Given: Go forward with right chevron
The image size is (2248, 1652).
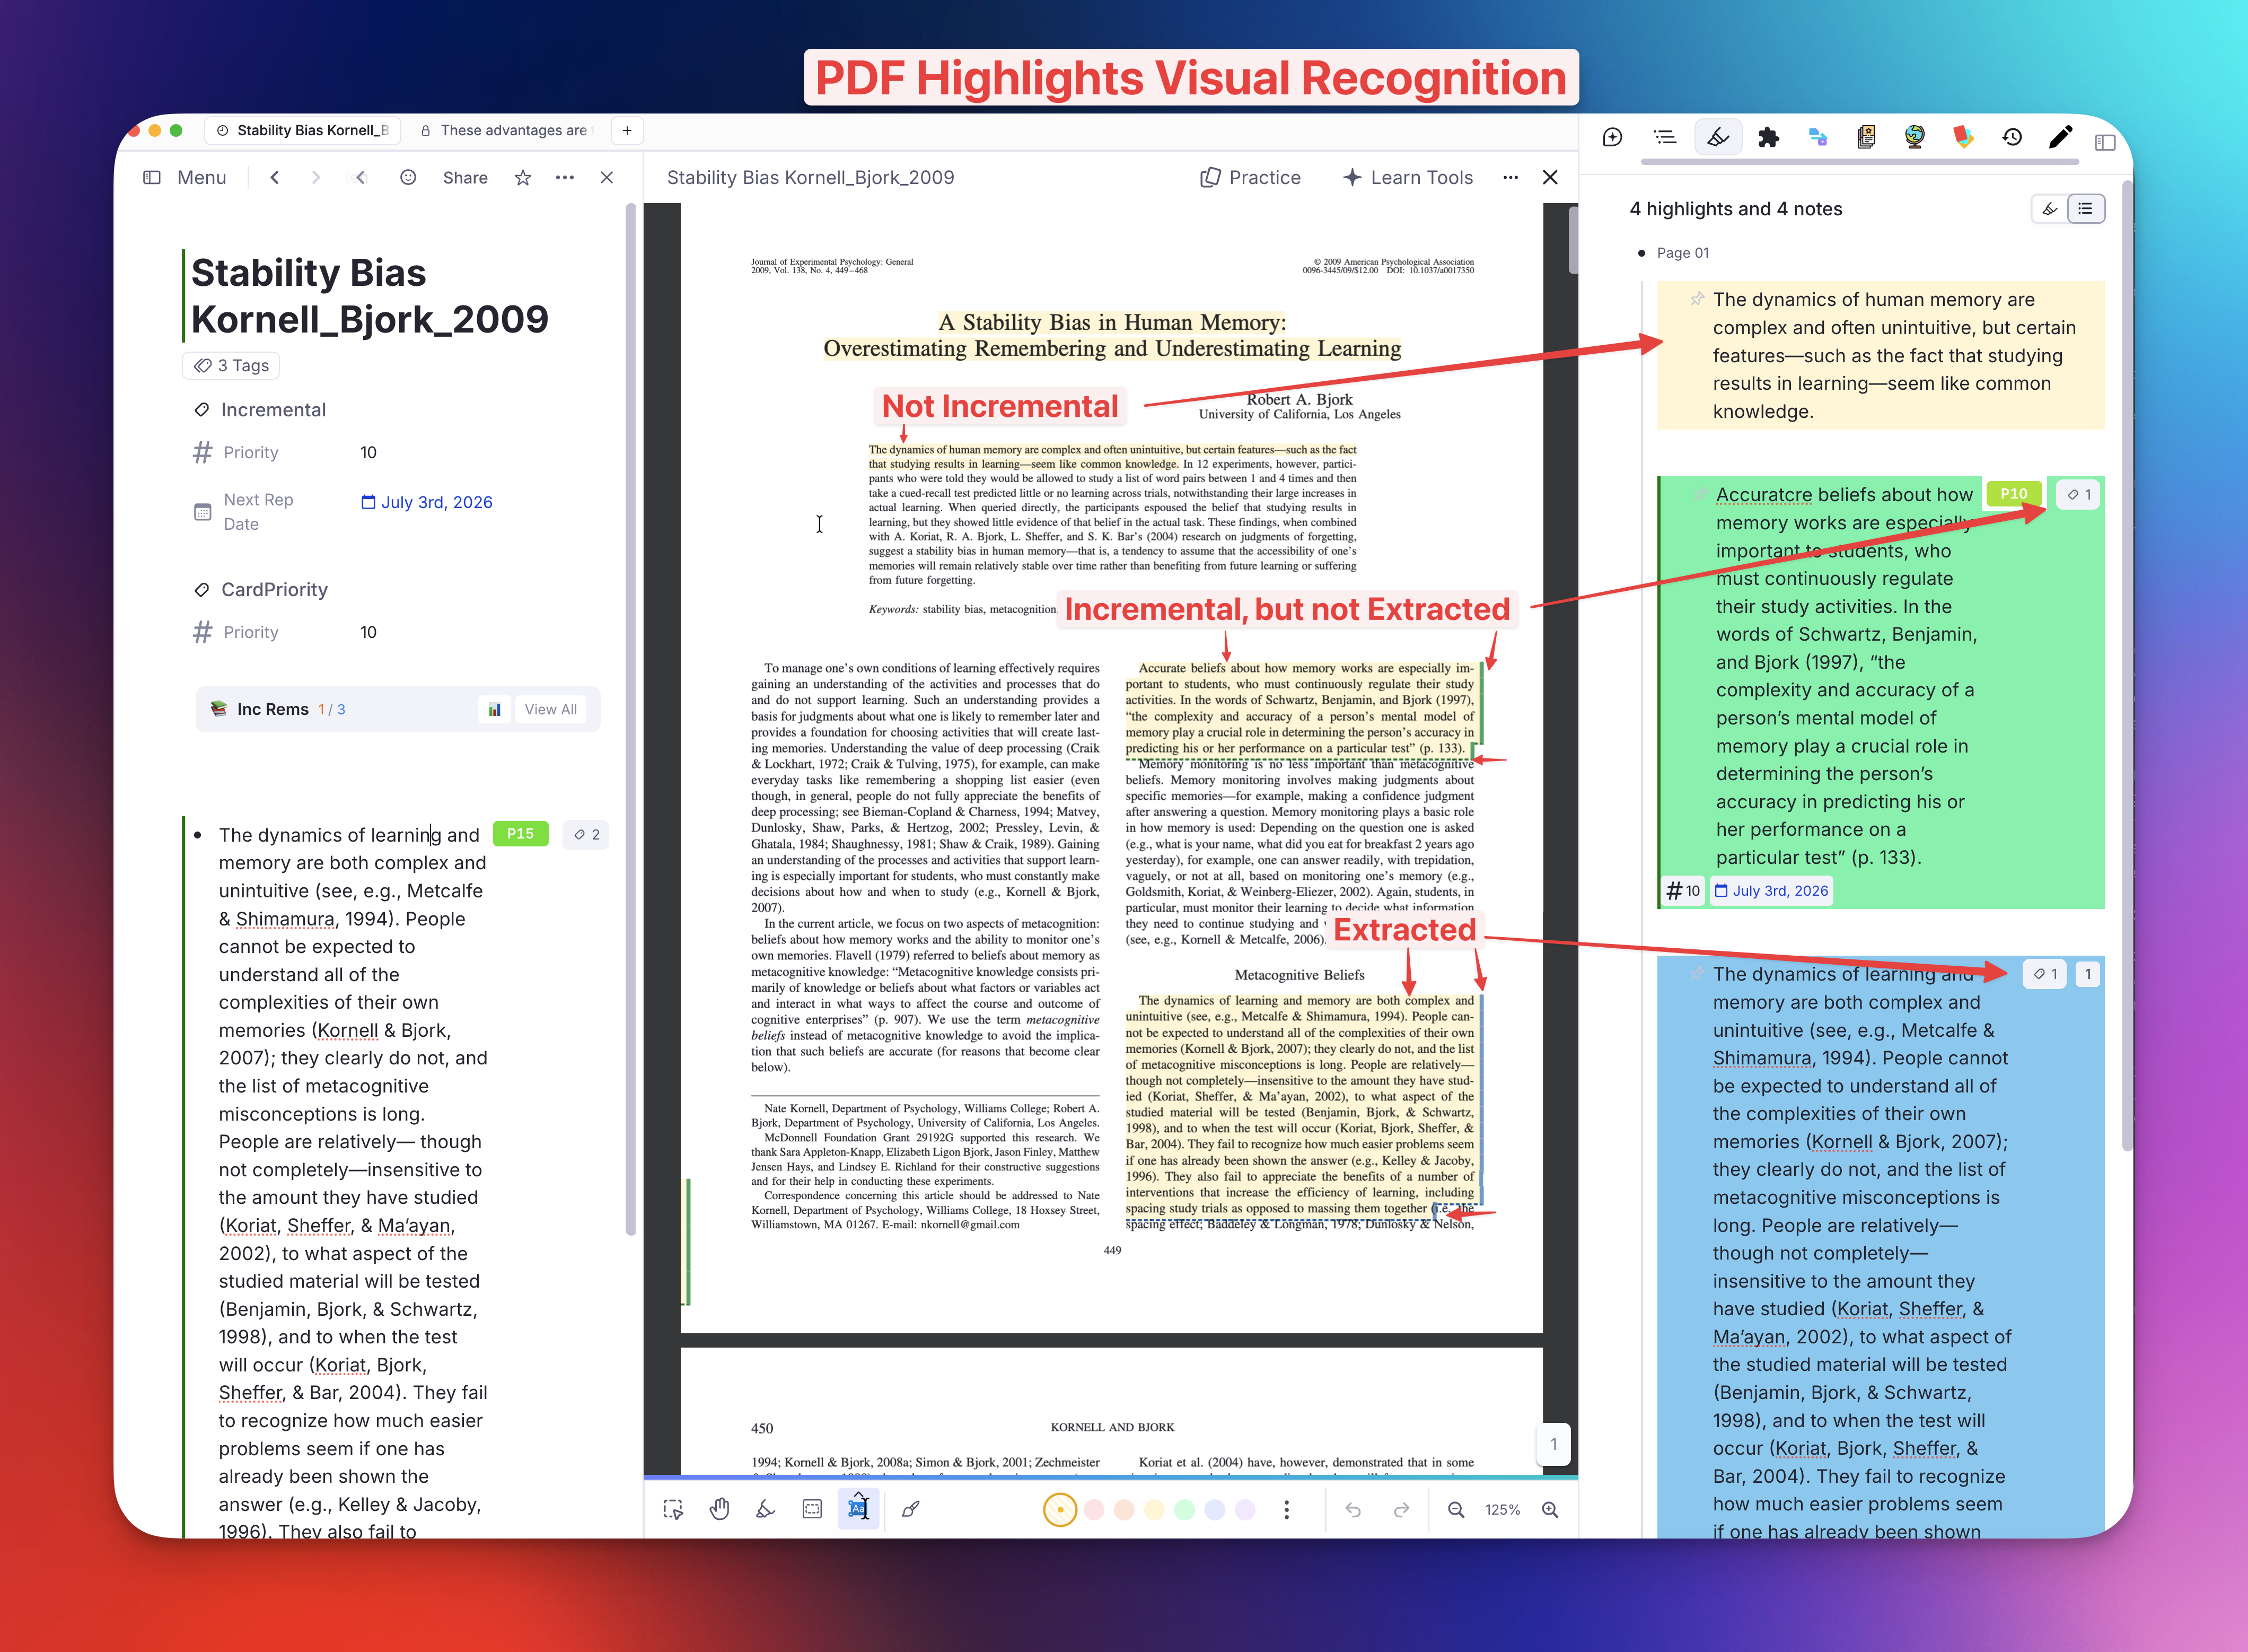Looking at the screenshot, I should pos(316,177).
